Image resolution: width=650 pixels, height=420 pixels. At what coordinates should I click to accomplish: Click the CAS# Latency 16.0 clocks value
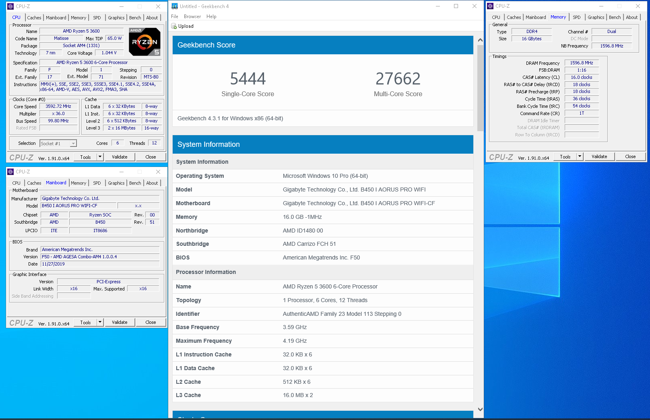pyautogui.click(x=582, y=77)
